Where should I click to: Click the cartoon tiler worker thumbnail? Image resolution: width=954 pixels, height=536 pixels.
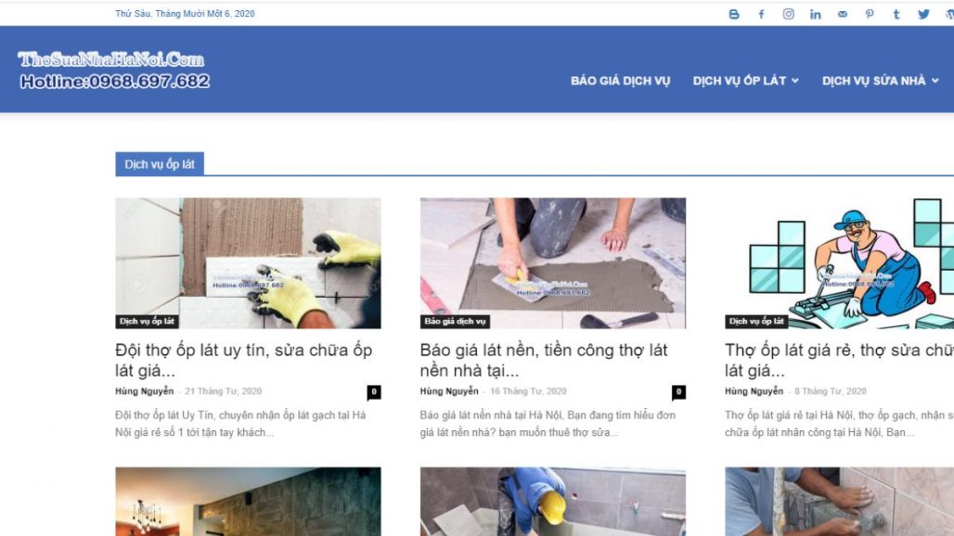tap(838, 262)
